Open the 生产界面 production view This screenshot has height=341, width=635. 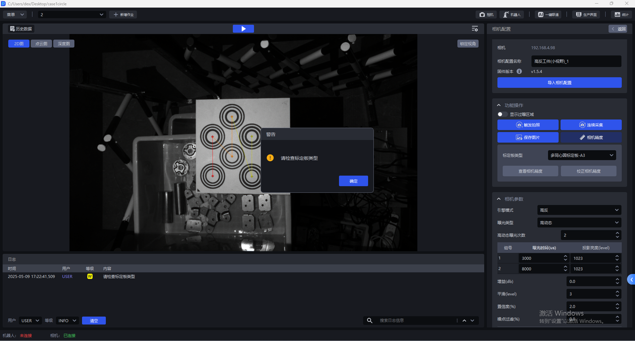click(586, 15)
